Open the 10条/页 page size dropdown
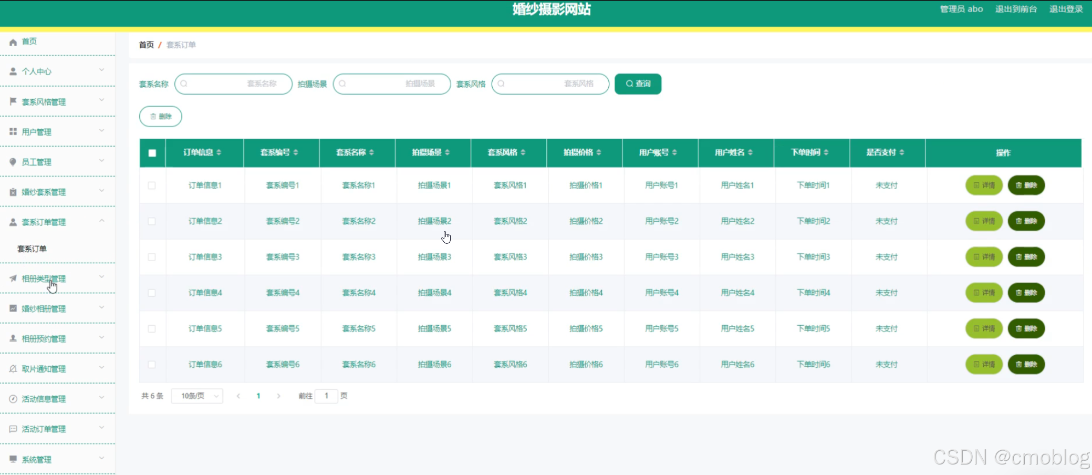 coord(197,396)
